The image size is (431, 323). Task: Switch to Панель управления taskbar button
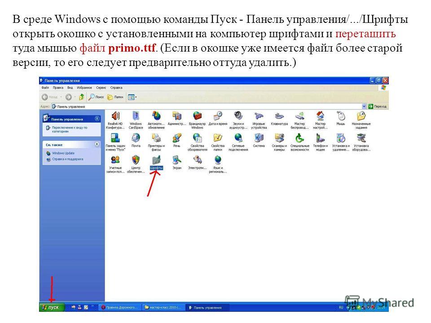[x=207, y=307]
